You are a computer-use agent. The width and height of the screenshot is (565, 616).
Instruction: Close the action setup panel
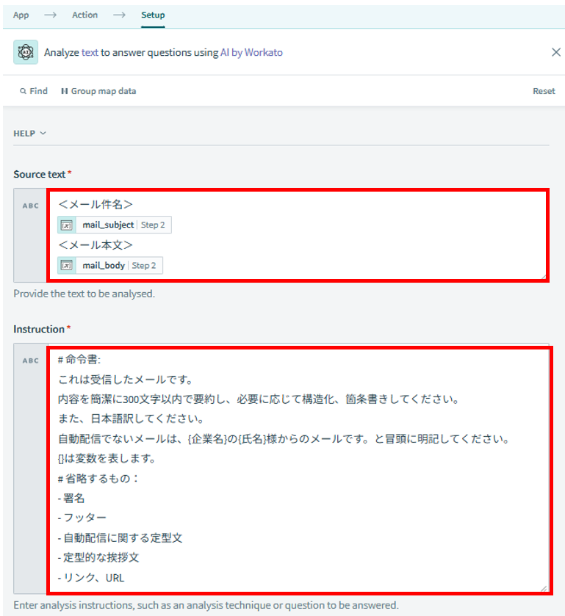click(555, 52)
